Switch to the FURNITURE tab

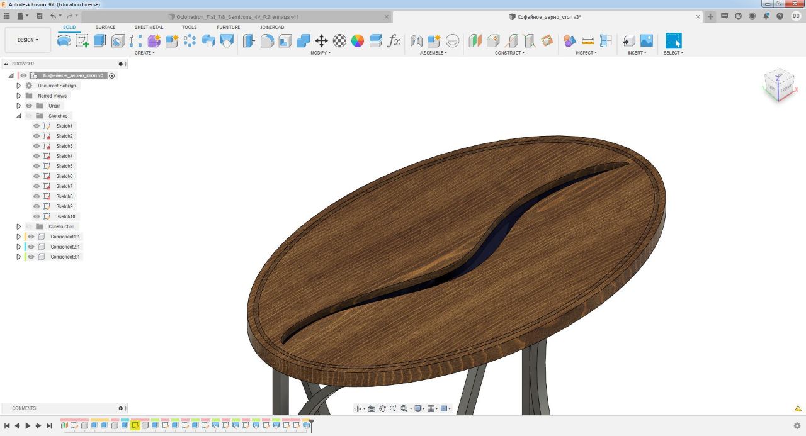point(228,27)
